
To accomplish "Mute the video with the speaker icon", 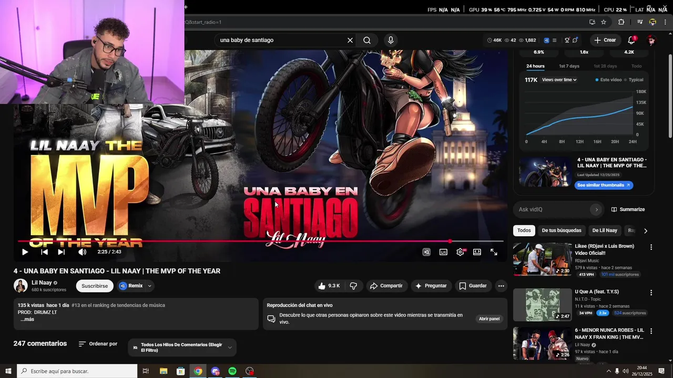I will [82, 252].
